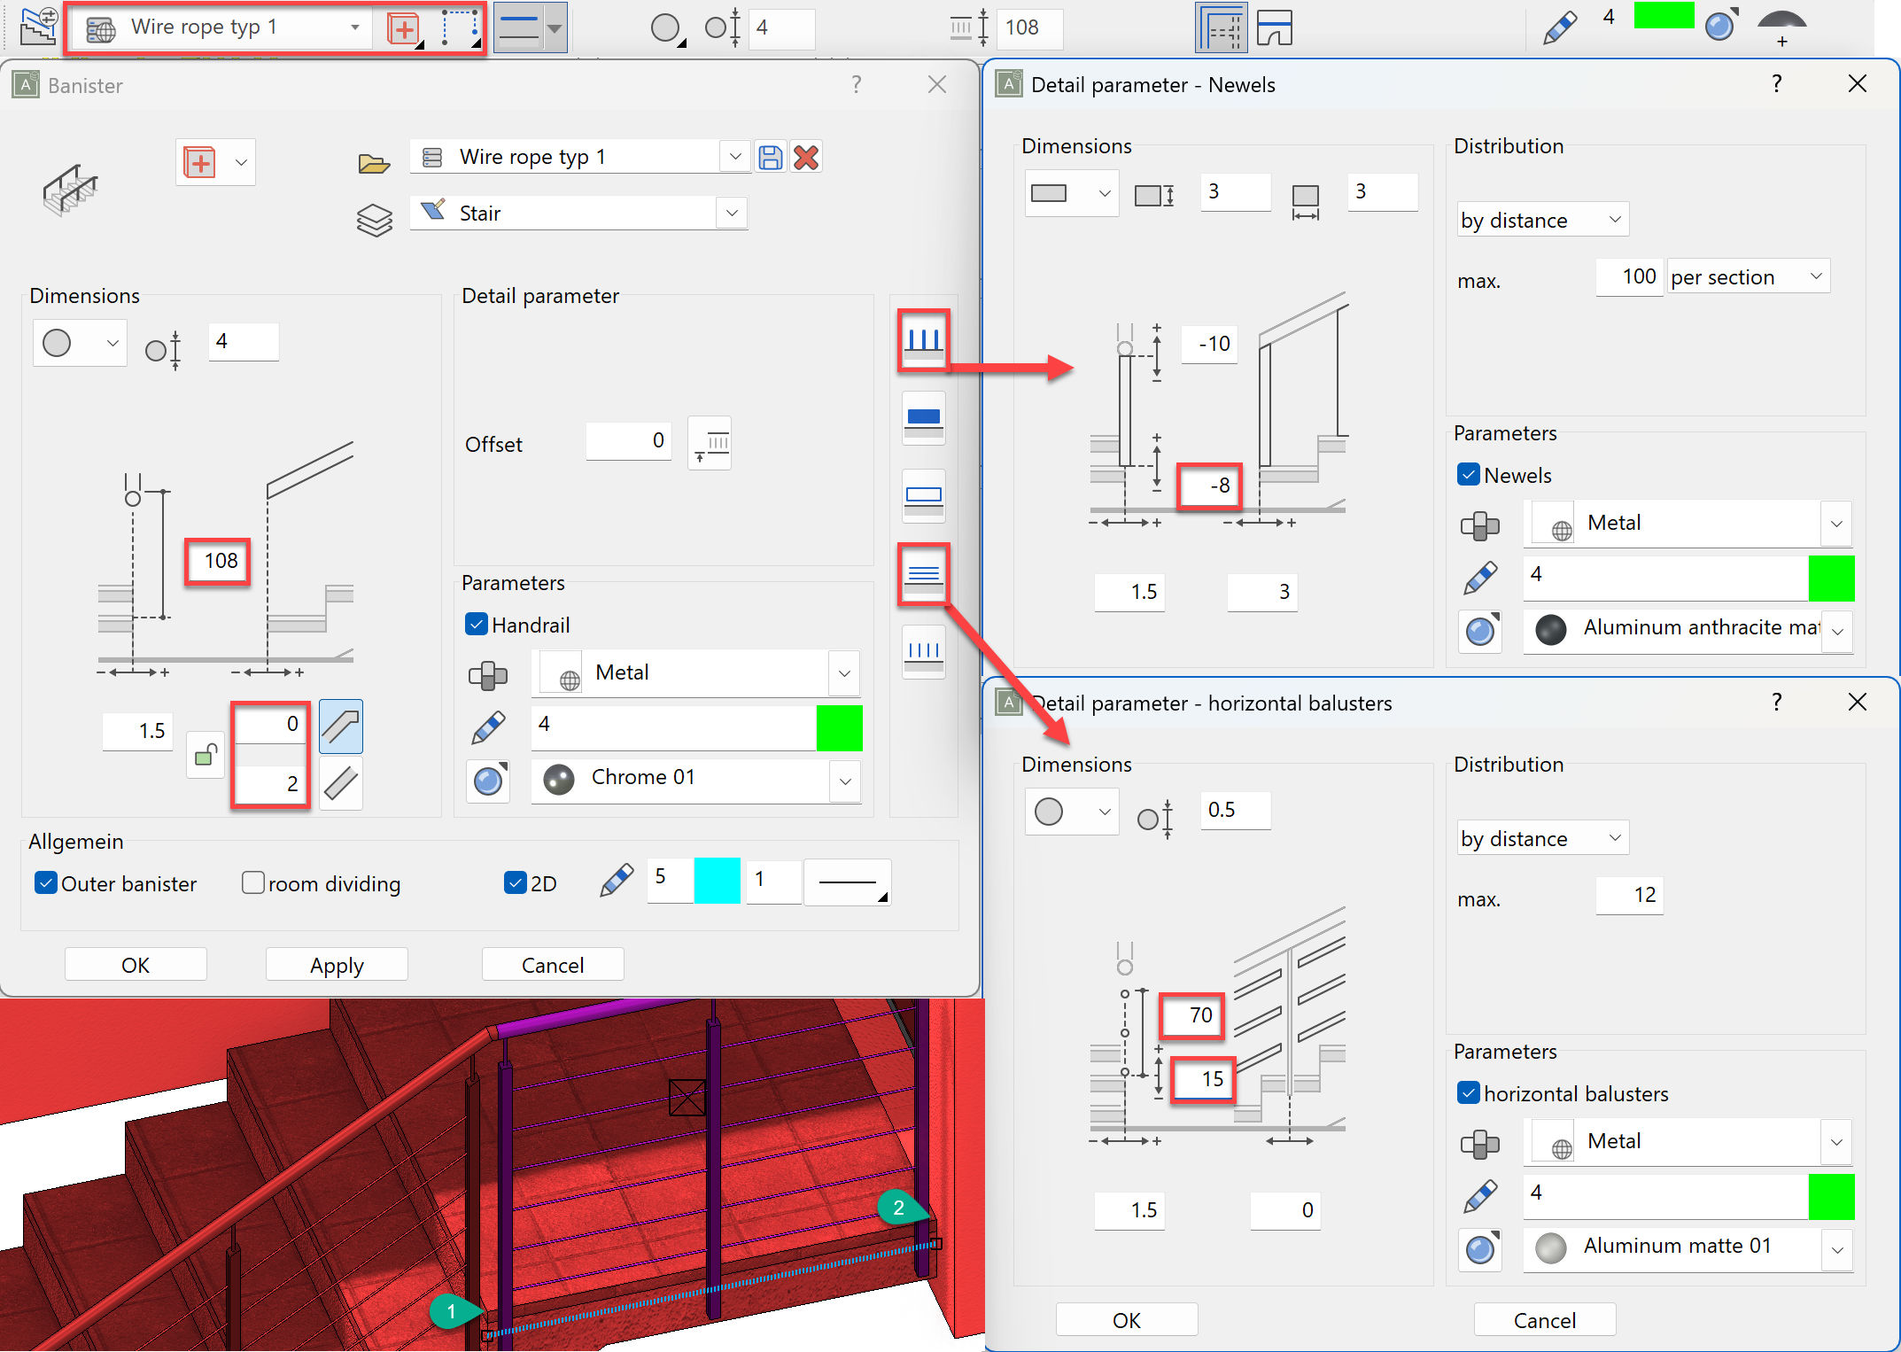1901x1352 pixels.
Task: Click the Newels building material icon
Action: coord(1479,525)
